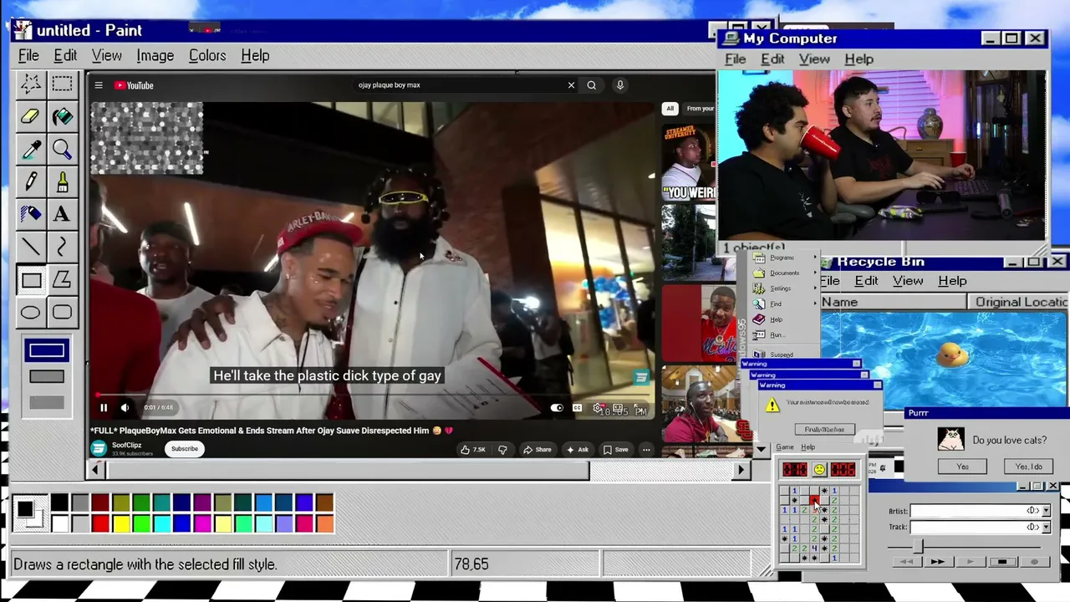Answer Yes in the Purrr cat dialog
Viewport: 1070px width, 602px height.
click(962, 467)
